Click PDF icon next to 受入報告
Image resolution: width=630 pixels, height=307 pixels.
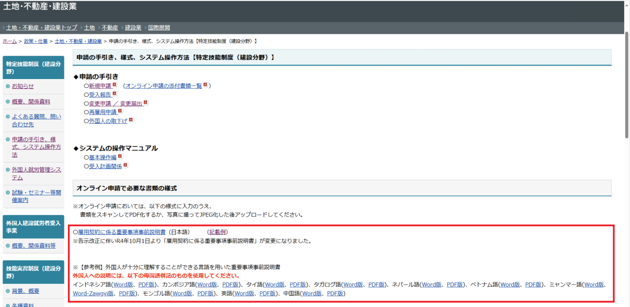coord(115,94)
